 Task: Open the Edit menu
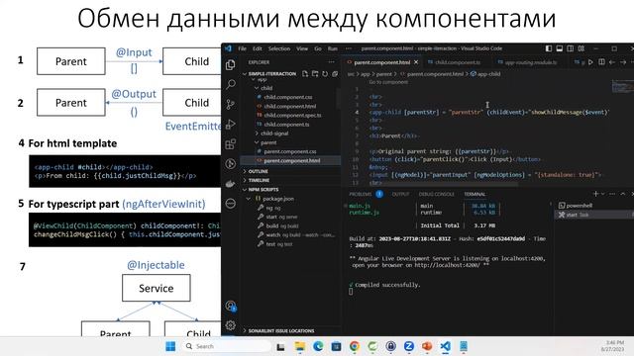(x=258, y=48)
